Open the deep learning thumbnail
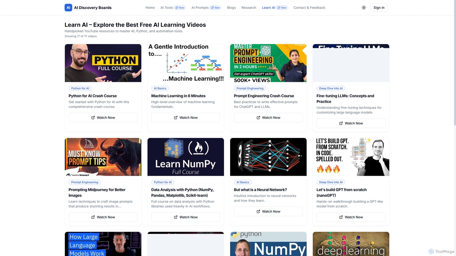This screenshot has width=456, height=256. coord(351,244)
